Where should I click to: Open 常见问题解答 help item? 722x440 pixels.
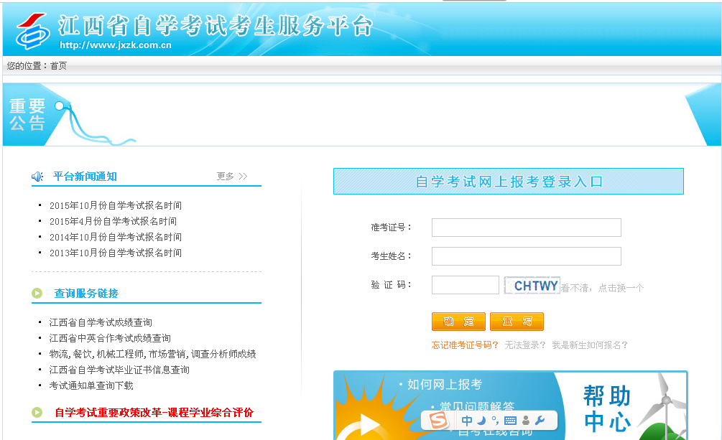(477, 406)
